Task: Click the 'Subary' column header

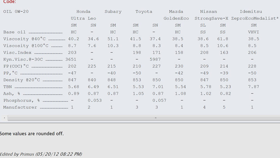Action: pos(113,11)
